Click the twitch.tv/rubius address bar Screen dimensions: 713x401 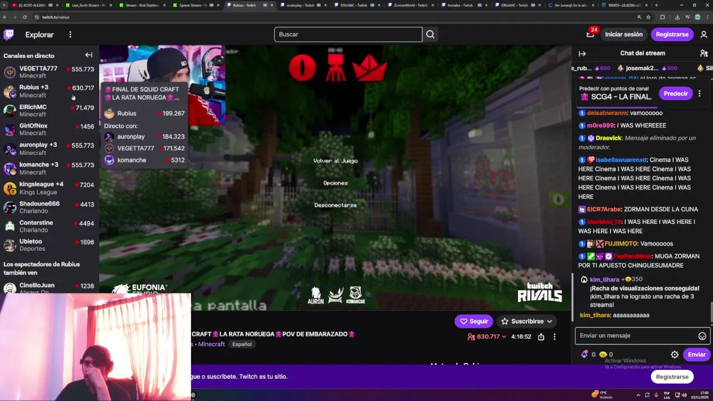[334, 17]
